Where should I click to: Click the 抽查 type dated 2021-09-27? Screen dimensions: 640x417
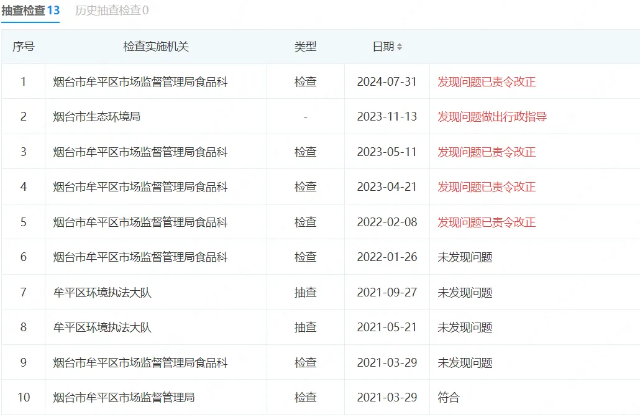(305, 292)
